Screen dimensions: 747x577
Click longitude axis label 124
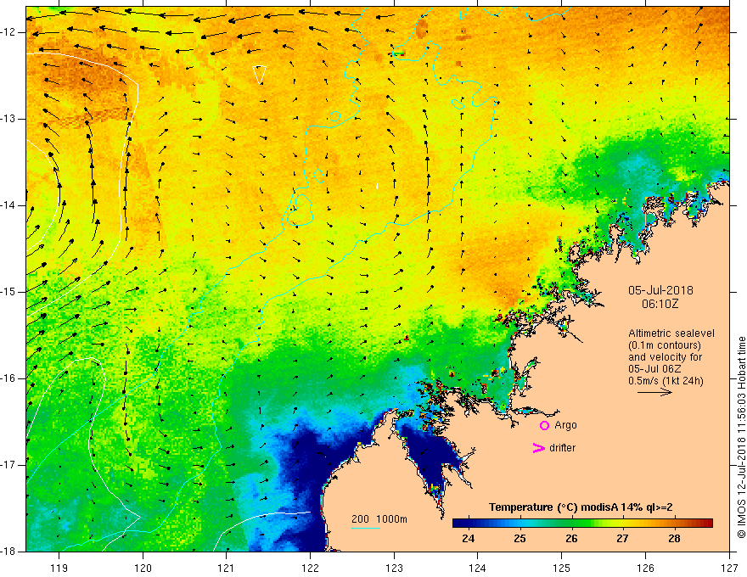pos(478,568)
